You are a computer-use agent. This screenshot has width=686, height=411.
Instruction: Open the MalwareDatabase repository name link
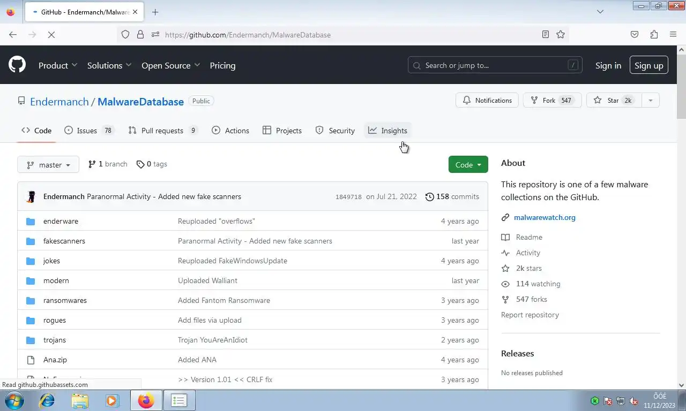(140, 102)
